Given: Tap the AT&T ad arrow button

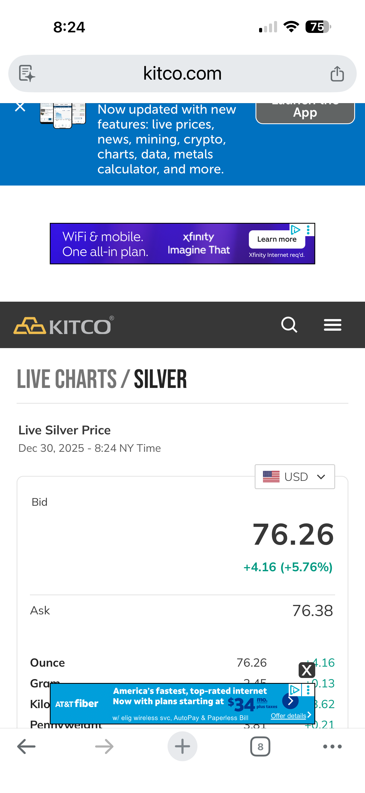Looking at the screenshot, I should pos(290,701).
